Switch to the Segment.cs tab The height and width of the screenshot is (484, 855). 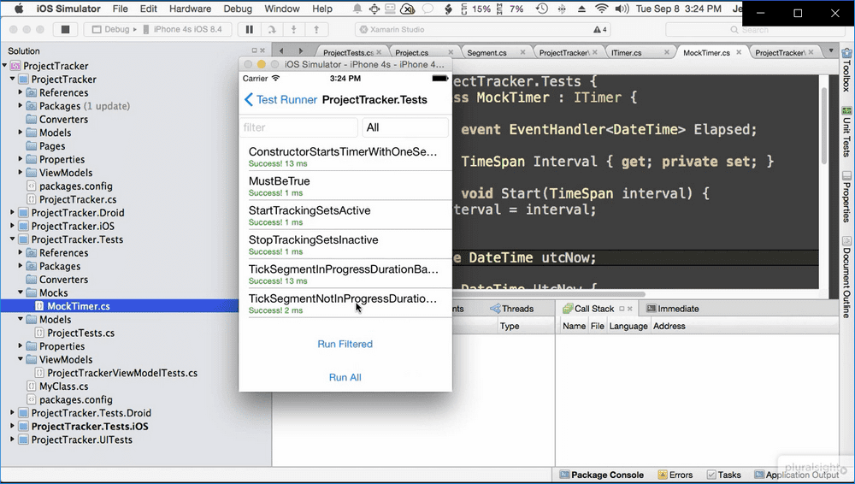(487, 52)
